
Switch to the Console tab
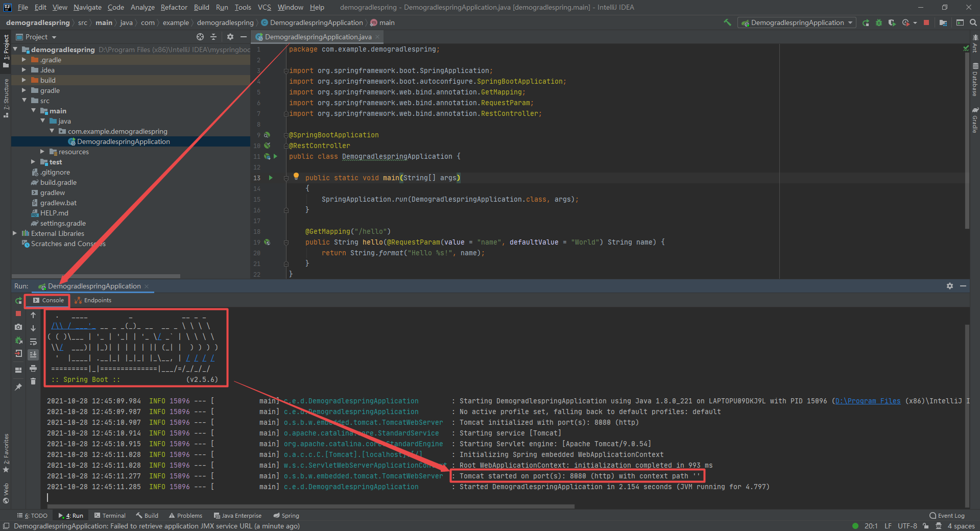48,300
